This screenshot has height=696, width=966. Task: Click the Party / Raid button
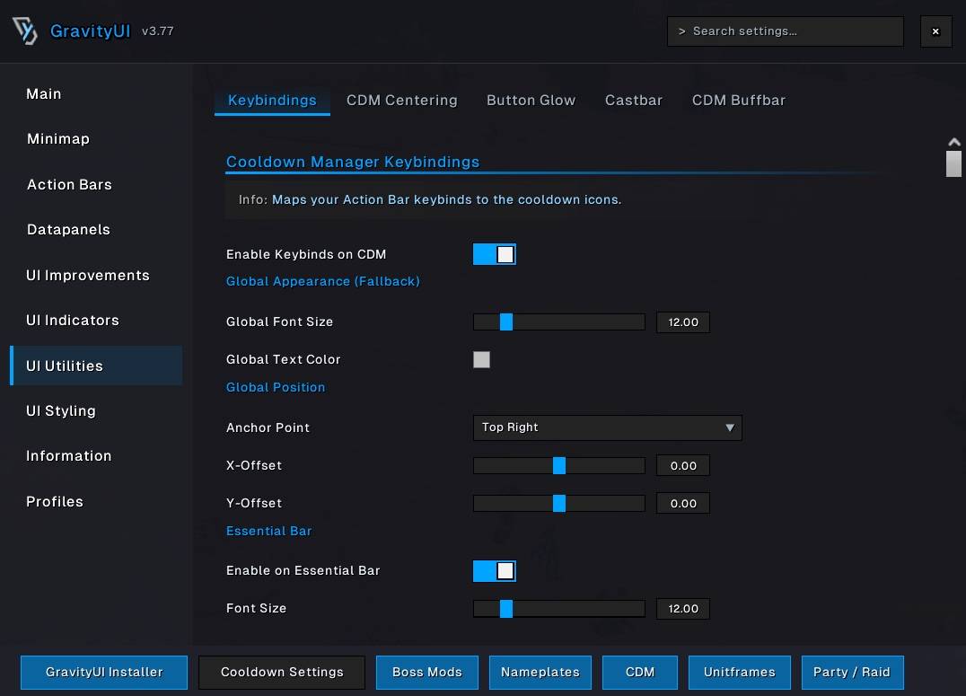(x=852, y=672)
